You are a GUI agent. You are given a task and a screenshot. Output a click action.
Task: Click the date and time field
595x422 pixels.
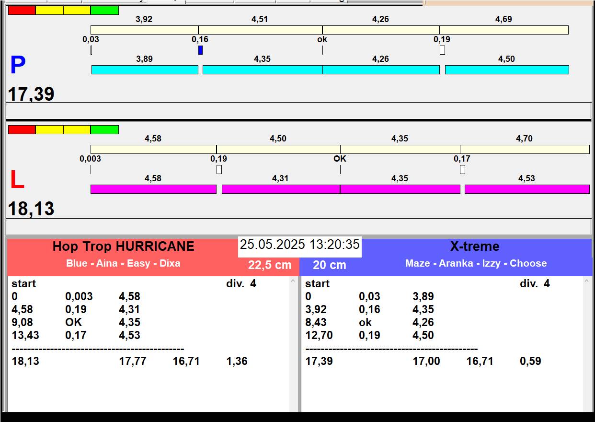299,245
